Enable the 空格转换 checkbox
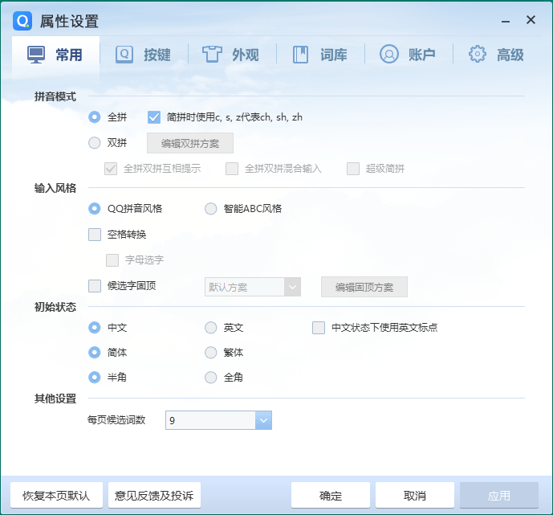The width and height of the screenshot is (553, 515). point(95,235)
